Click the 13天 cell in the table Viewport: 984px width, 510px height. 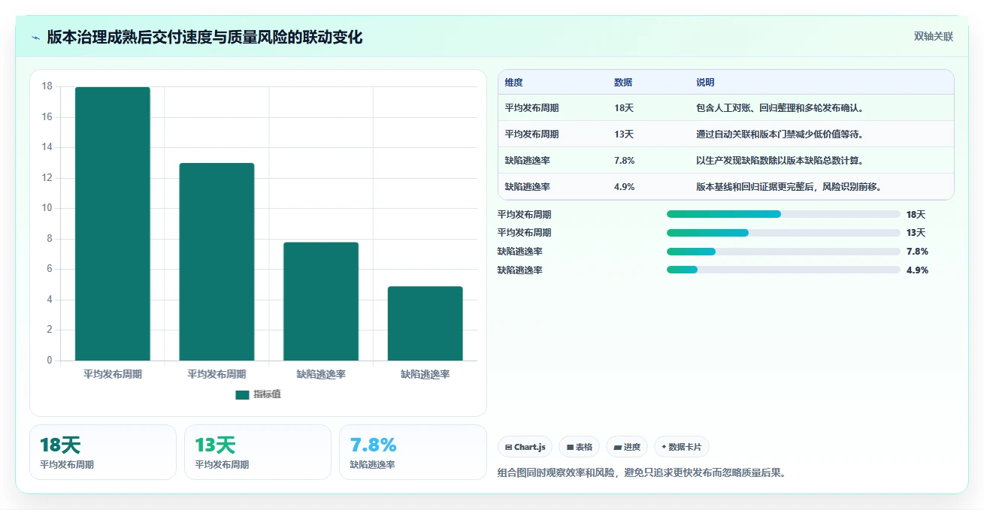point(624,134)
